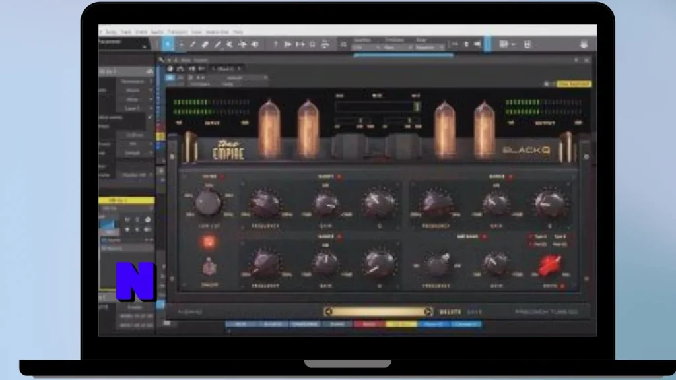Select the Pre EQ radio option

point(531,245)
